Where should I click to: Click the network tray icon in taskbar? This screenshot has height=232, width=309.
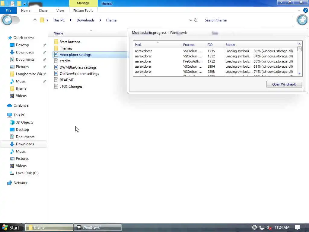pyautogui.click(x=262, y=227)
